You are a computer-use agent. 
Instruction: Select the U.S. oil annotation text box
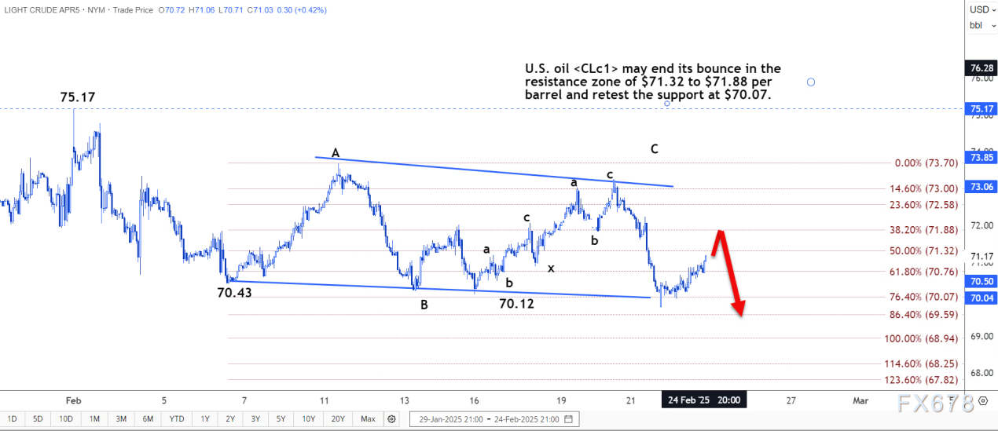654,82
